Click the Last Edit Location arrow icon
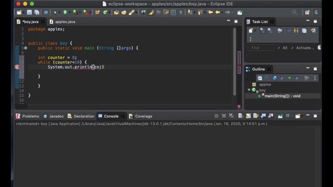 click(210, 12)
